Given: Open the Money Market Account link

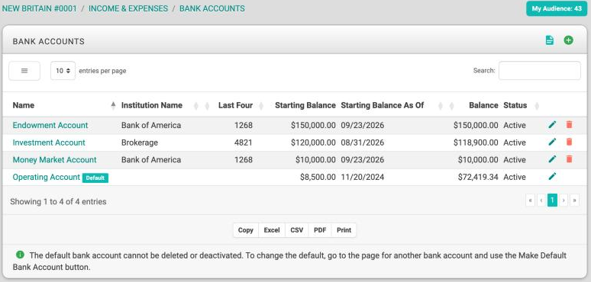Looking at the screenshot, I should [x=55, y=160].
